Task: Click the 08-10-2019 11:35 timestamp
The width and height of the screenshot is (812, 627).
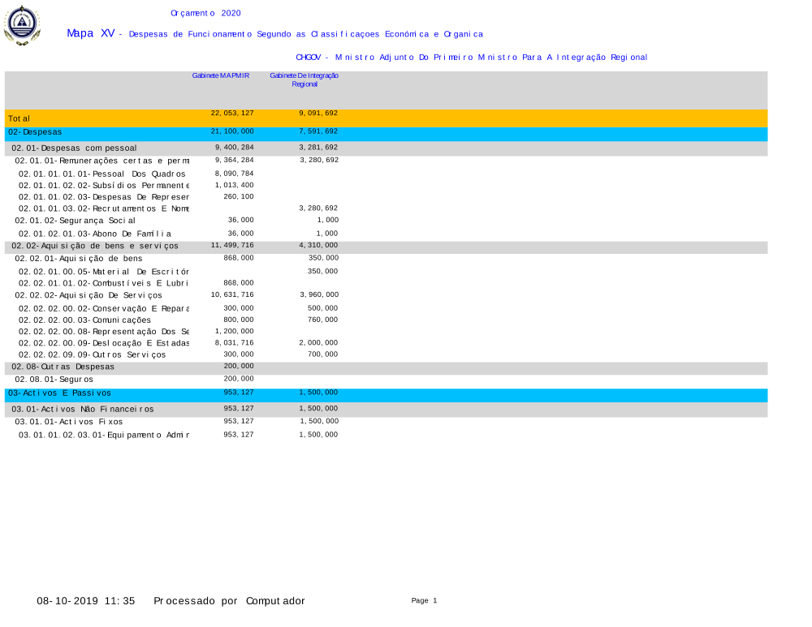Action: 85,601
